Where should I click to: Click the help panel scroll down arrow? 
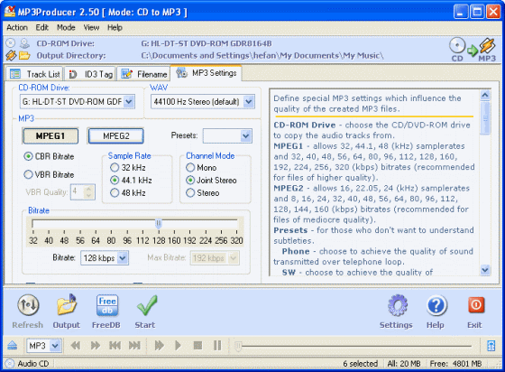pyautogui.click(x=485, y=269)
